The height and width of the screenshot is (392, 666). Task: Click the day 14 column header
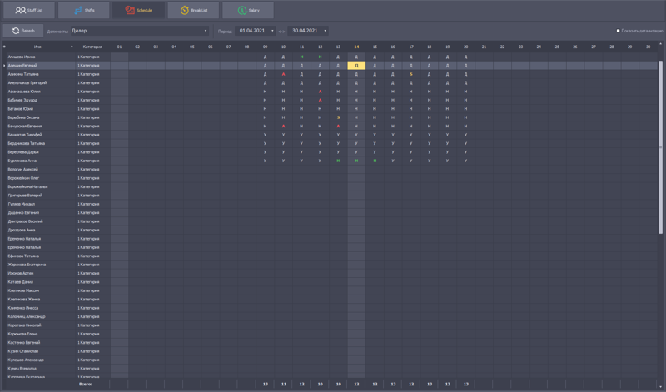tap(356, 47)
